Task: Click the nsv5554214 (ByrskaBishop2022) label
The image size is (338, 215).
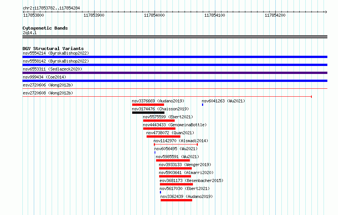Action: pos(56,53)
